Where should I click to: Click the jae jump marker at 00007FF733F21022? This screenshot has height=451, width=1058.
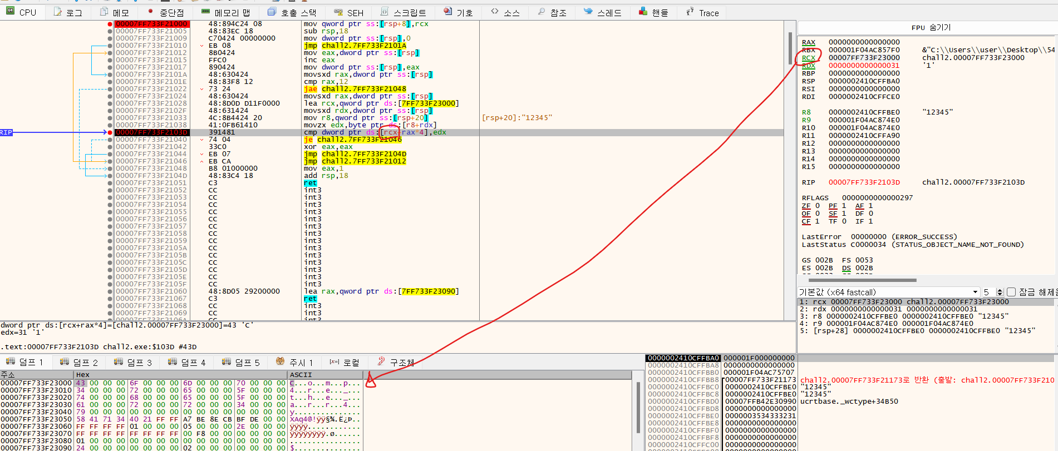pyautogui.click(x=201, y=89)
